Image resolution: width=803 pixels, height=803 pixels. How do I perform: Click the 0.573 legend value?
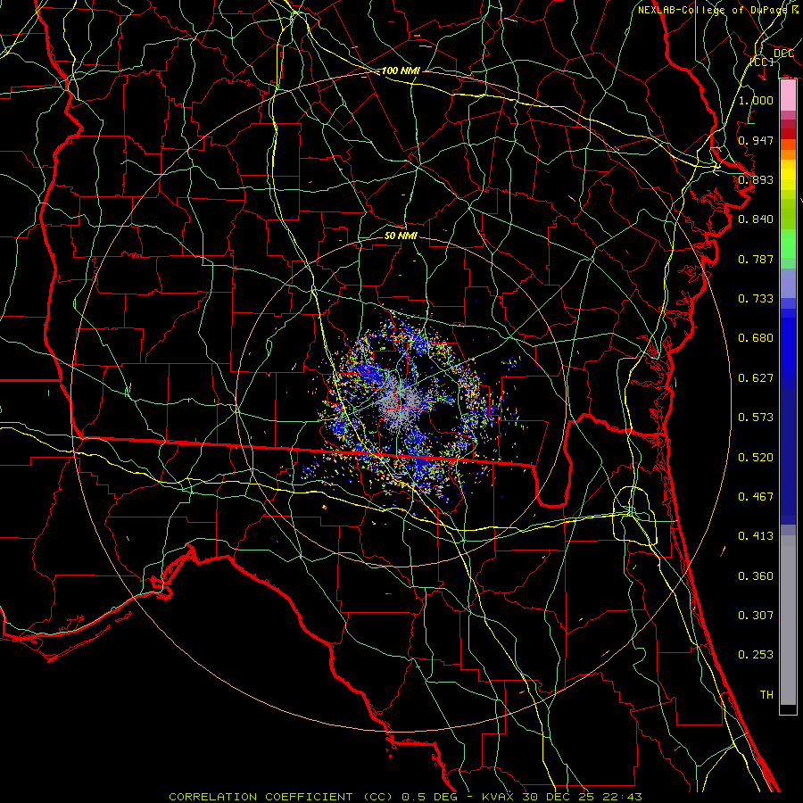tap(756, 418)
